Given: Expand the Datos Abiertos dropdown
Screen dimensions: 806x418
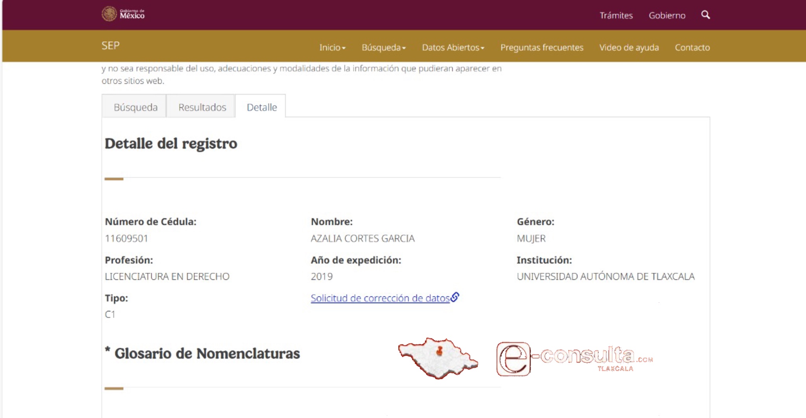Looking at the screenshot, I should tap(453, 48).
